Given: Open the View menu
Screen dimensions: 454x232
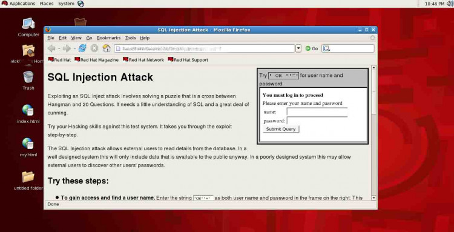Looking at the screenshot, I should pyautogui.click(x=76, y=38).
